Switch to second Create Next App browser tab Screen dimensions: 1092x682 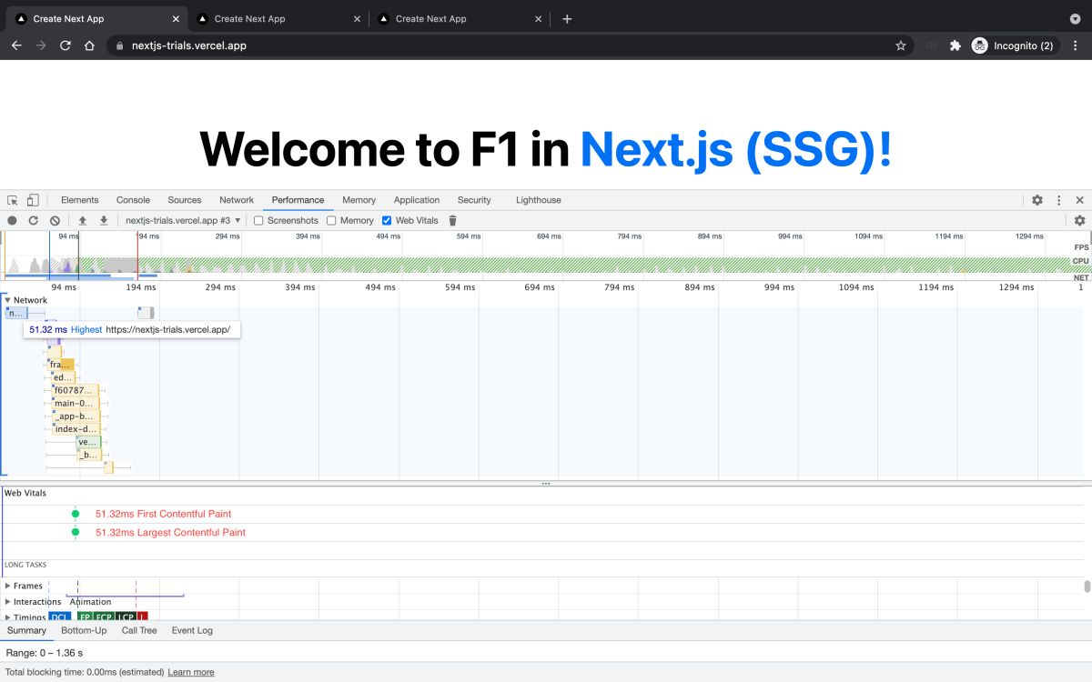click(278, 18)
